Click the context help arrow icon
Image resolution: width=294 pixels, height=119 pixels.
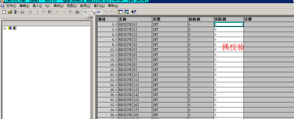click(x=134, y=12)
